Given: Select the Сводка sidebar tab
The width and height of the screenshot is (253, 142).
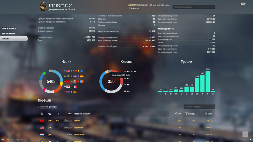Looking at the screenshot, I should tap(6, 38).
